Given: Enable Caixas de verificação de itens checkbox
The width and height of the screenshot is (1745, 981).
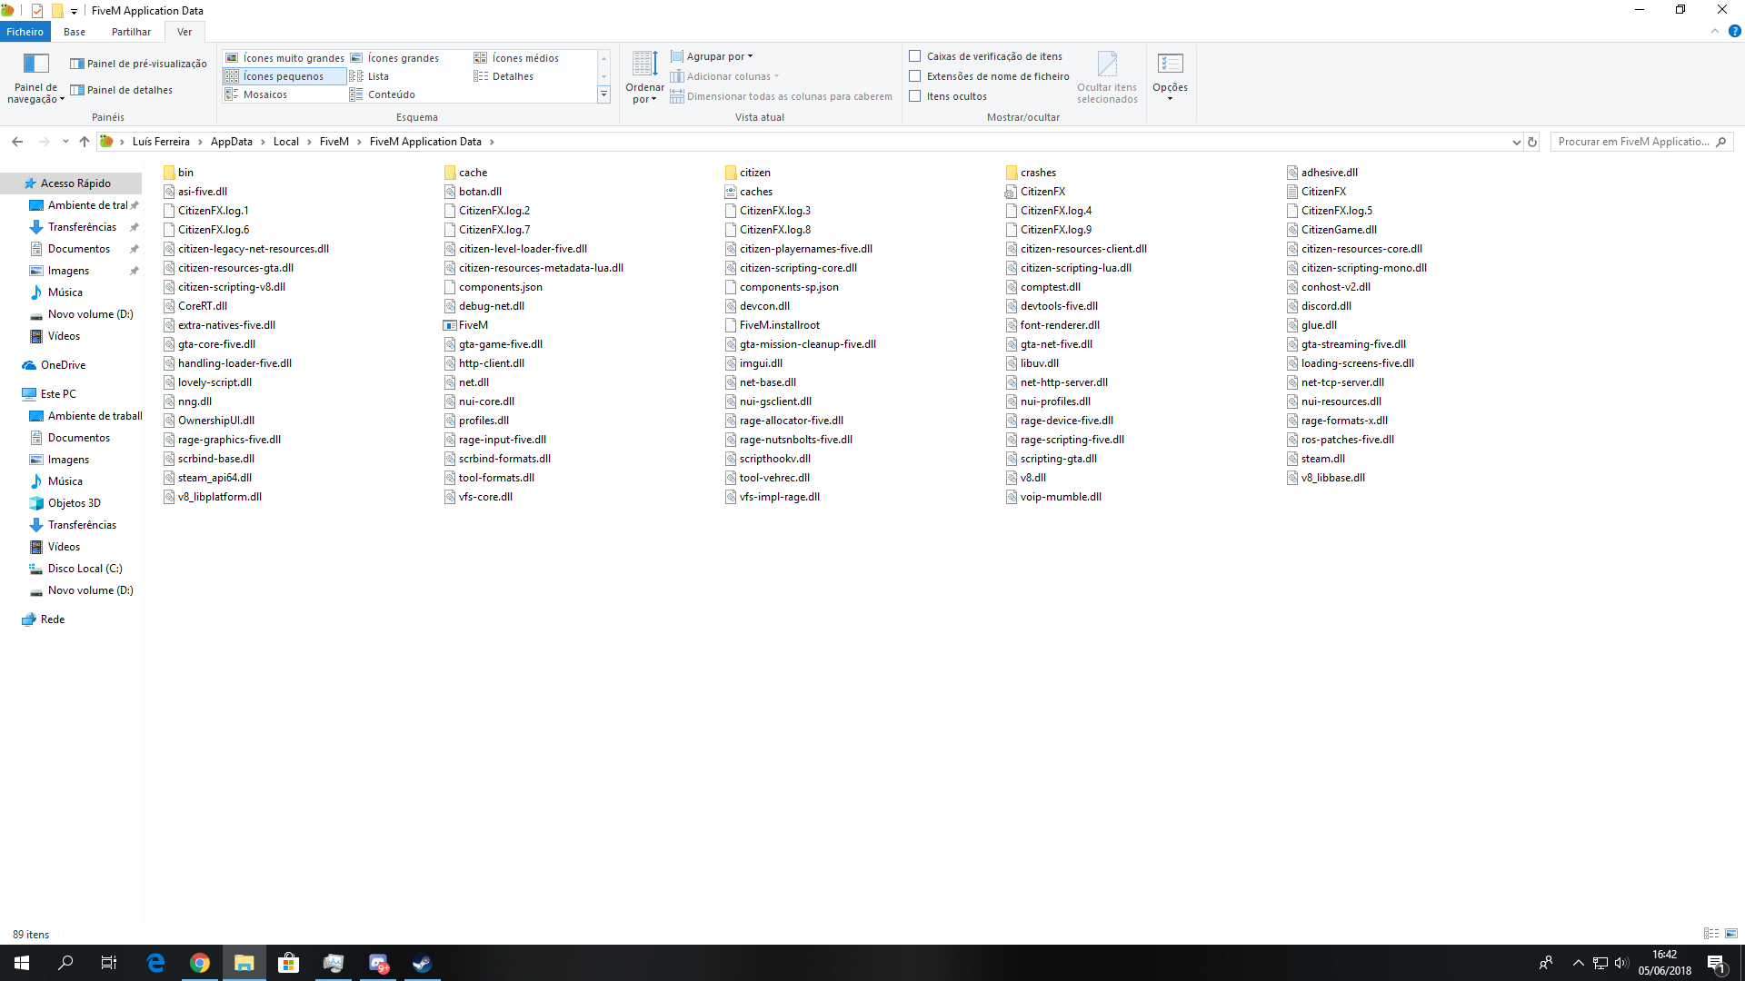Looking at the screenshot, I should pos(915,56).
